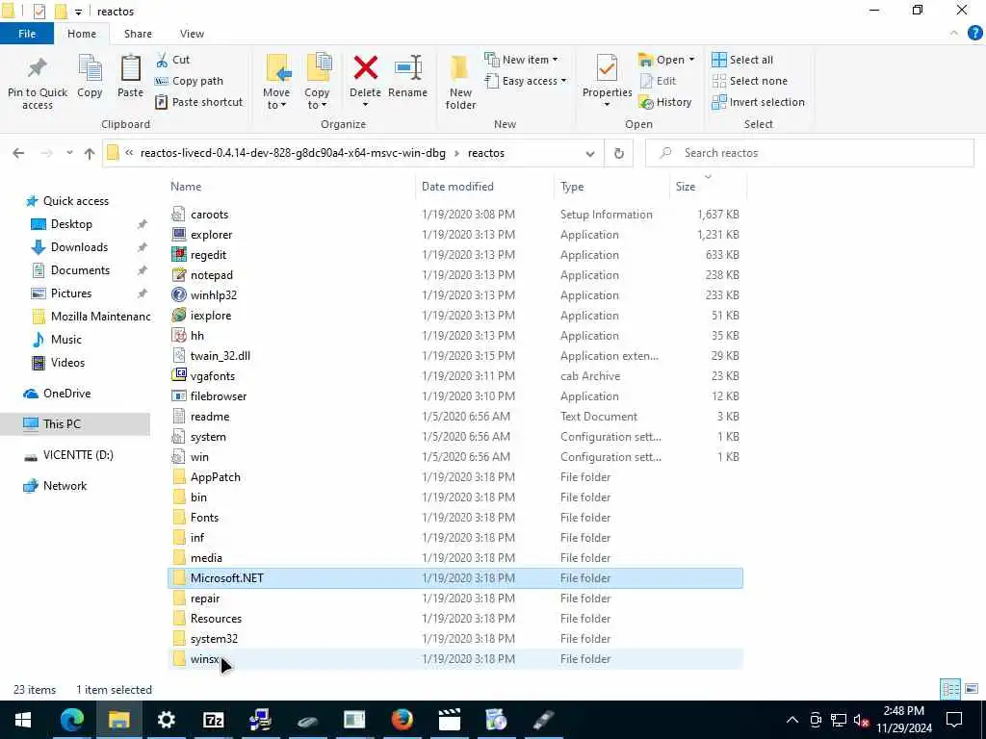This screenshot has height=739, width=986.
Task: Expand the Easy access menu
Action: click(526, 81)
